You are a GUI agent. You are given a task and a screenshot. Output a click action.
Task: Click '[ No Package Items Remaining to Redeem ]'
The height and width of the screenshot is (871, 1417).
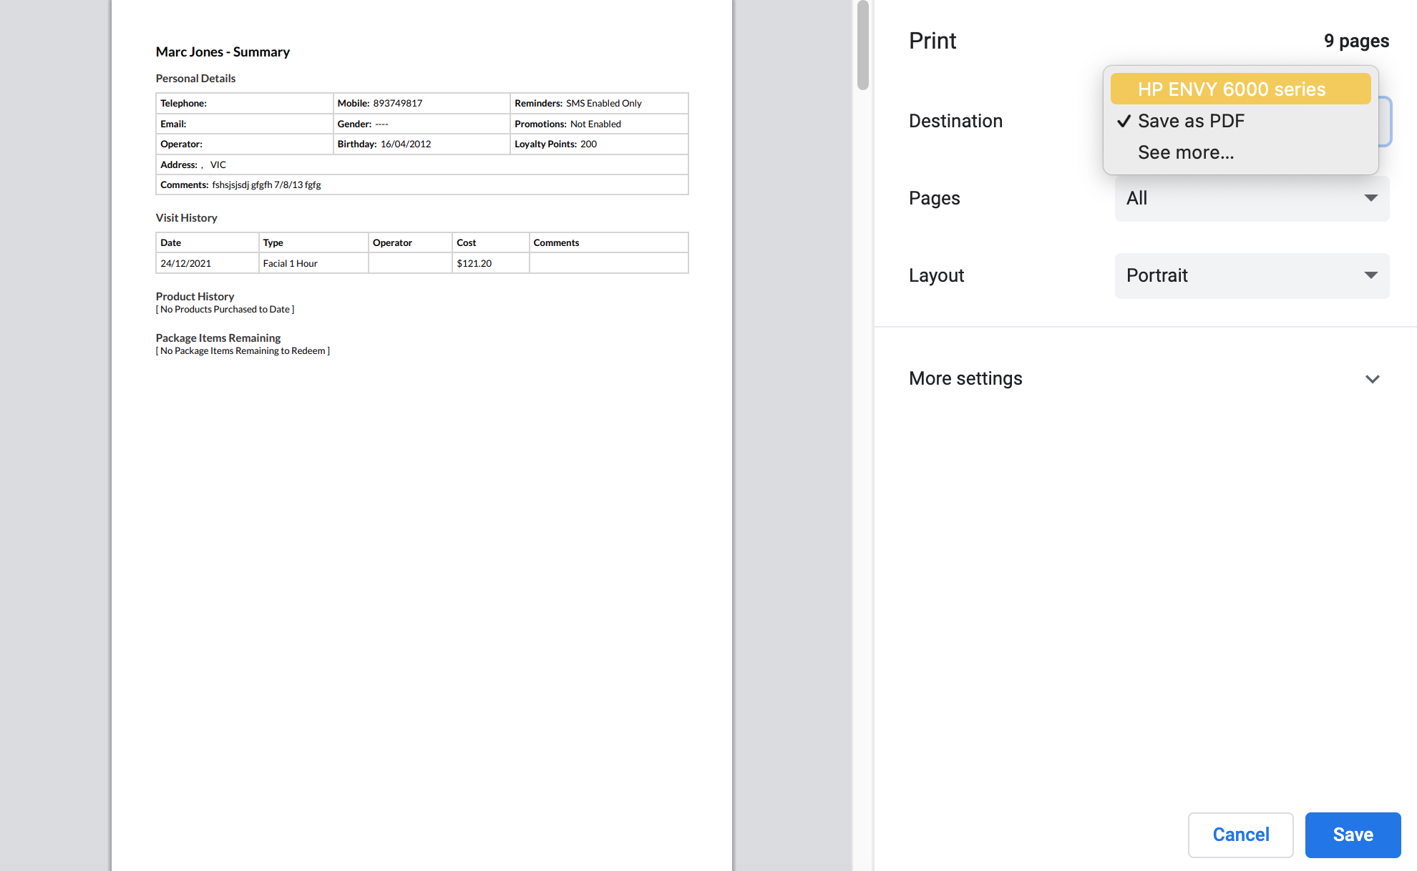click(x=243, y=350)
